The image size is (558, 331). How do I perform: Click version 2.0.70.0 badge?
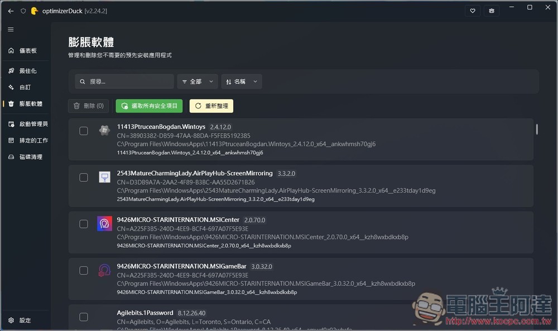[254, 220]
